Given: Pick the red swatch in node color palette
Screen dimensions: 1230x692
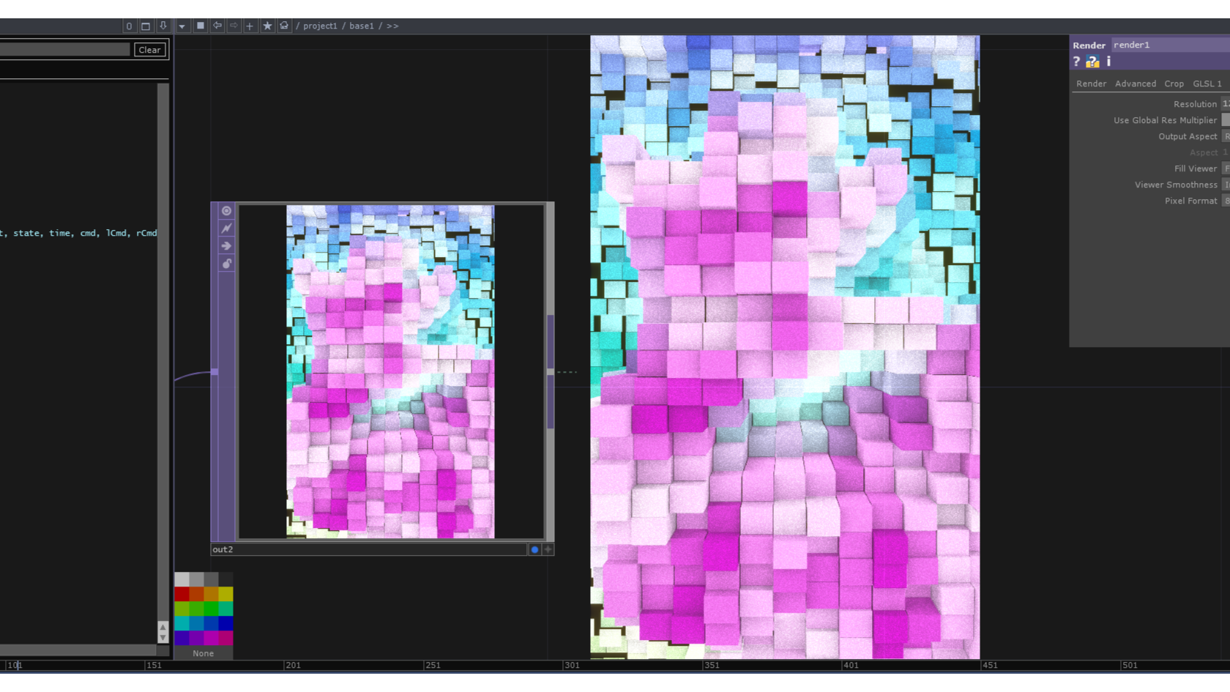Looking at the screenshot, I should [182, 594].
